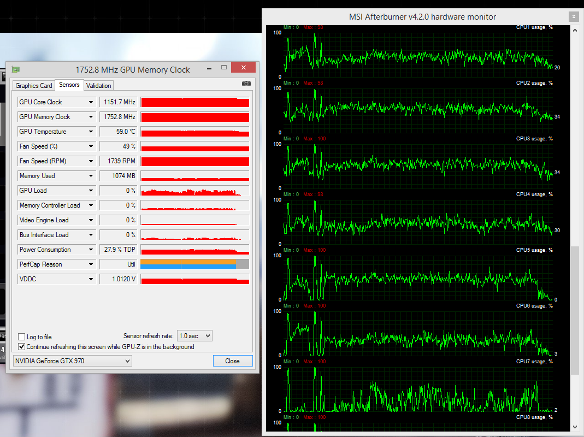584x437 pixels.
Task: Switch to the Validation tab
Action: (99, 86)
